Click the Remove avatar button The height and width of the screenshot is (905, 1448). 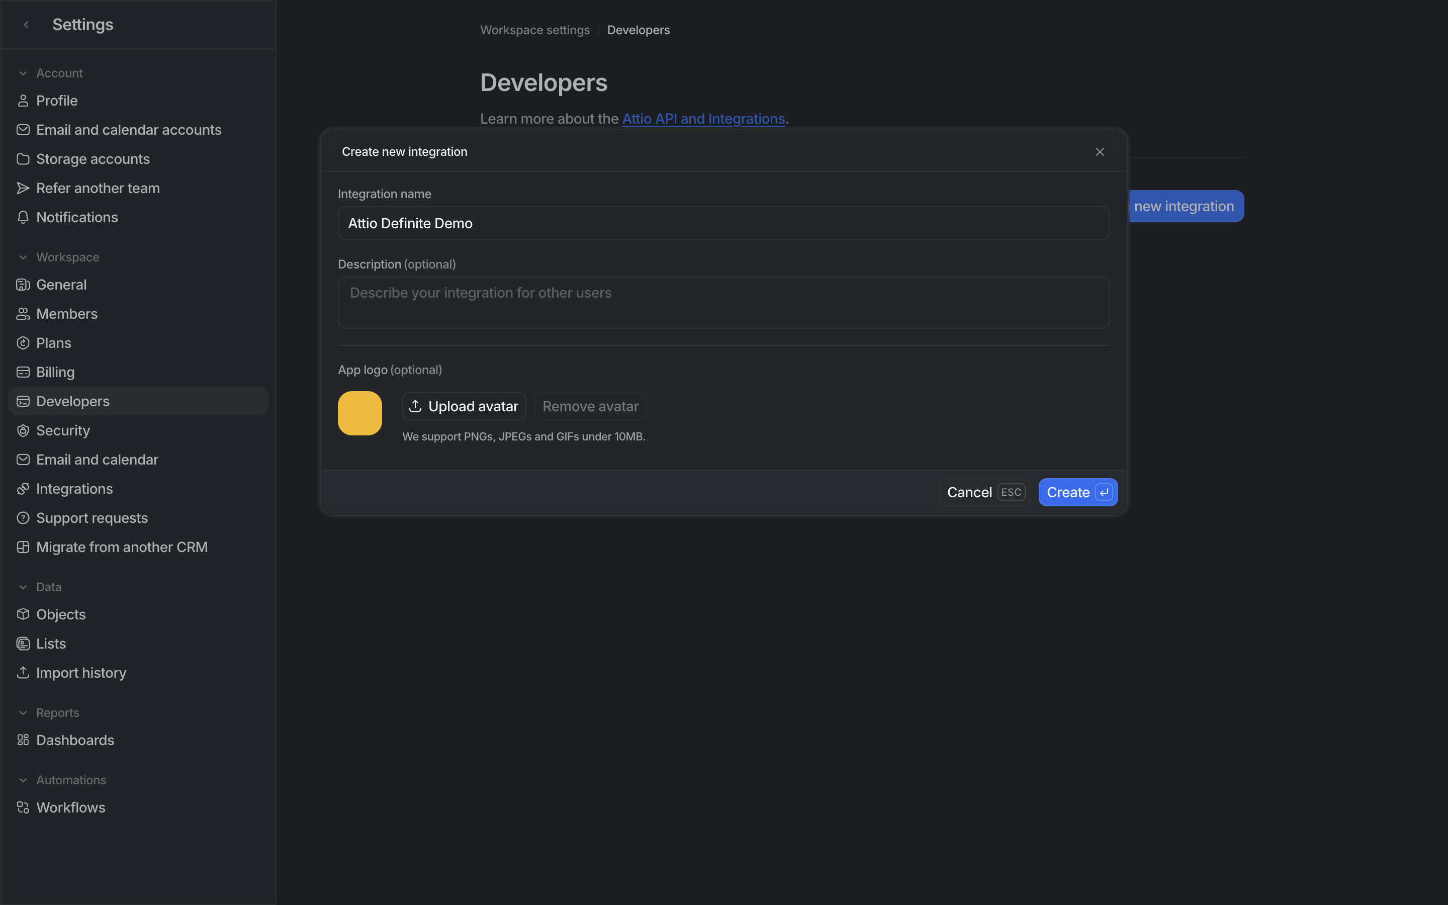coord(590,406)
